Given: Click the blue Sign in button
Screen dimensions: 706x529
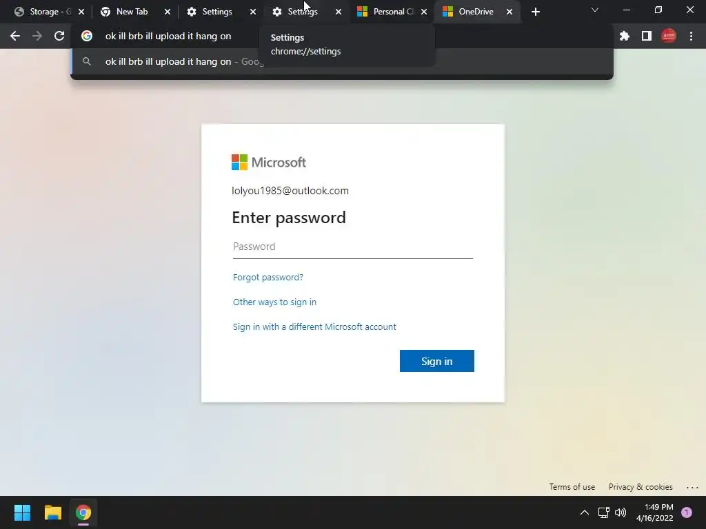Looking at the screenshot, I should click(x=436, y=361).
